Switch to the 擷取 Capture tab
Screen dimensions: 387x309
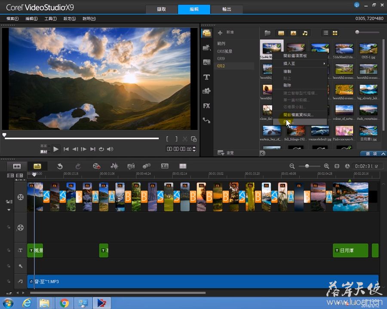pos(161,9)
